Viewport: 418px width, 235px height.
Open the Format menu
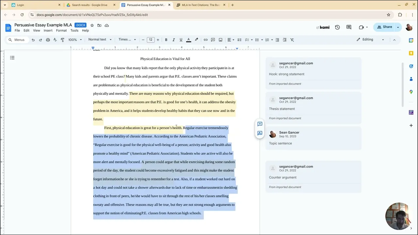click(61, 31)
